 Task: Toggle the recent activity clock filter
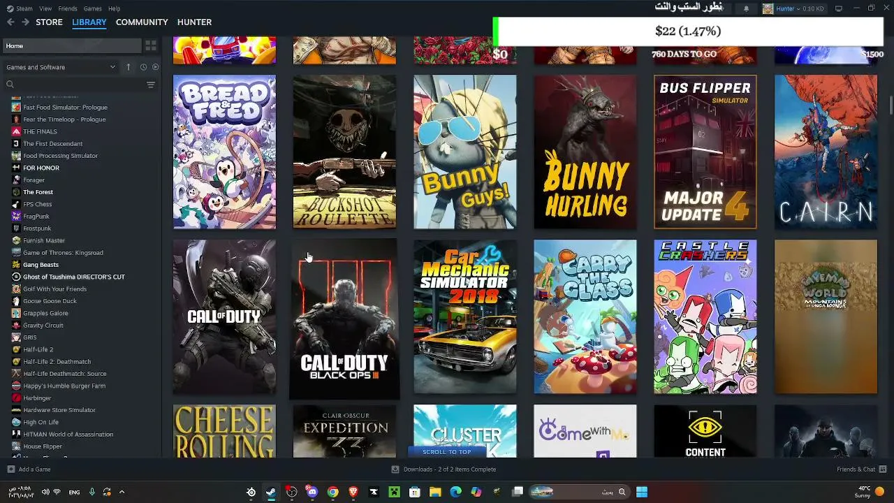[143, 67]
